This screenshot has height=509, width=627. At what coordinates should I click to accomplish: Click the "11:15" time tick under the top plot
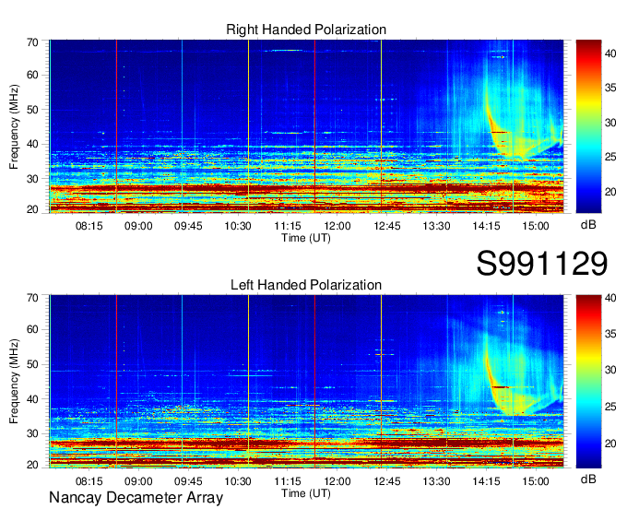pos(288,226)
